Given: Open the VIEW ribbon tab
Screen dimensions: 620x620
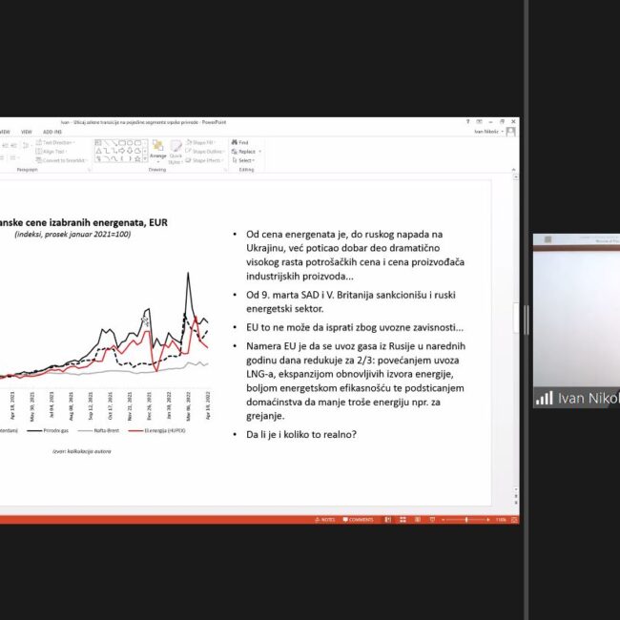Looking at the screenshot, I should pyautogui.click(x=27, y=132).
